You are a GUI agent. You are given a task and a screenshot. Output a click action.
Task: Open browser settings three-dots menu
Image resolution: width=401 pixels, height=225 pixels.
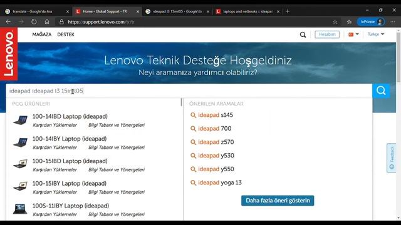coord(393,22)
